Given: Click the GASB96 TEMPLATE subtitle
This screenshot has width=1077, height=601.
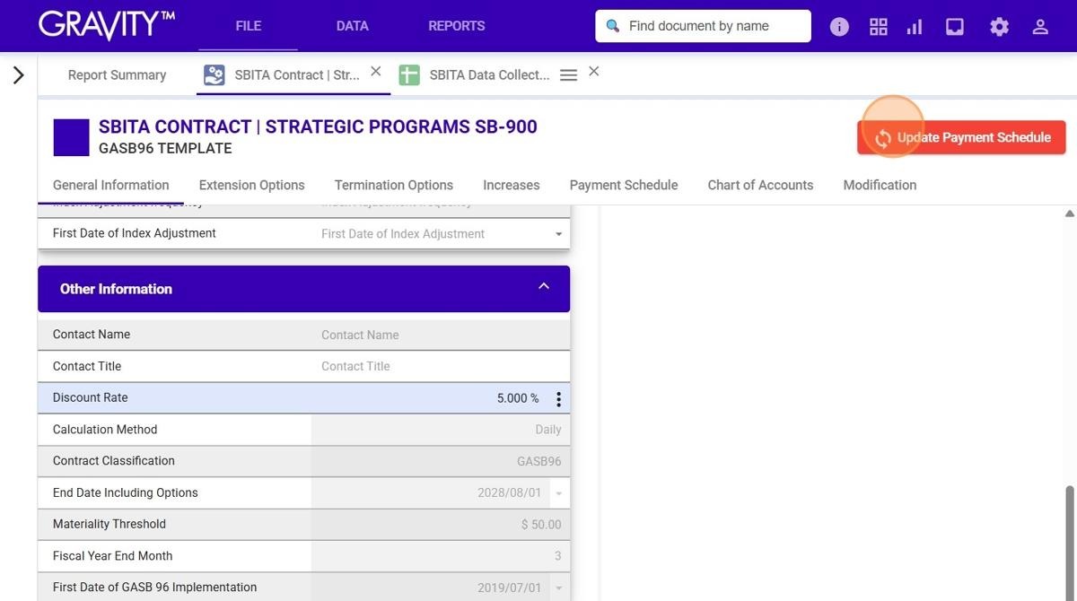Looking at the screenshot, I should [165, 149].
